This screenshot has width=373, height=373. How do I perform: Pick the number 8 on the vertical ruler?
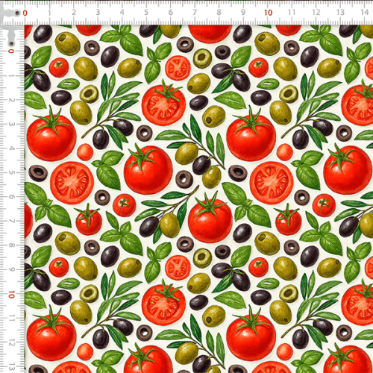point(11,245)
